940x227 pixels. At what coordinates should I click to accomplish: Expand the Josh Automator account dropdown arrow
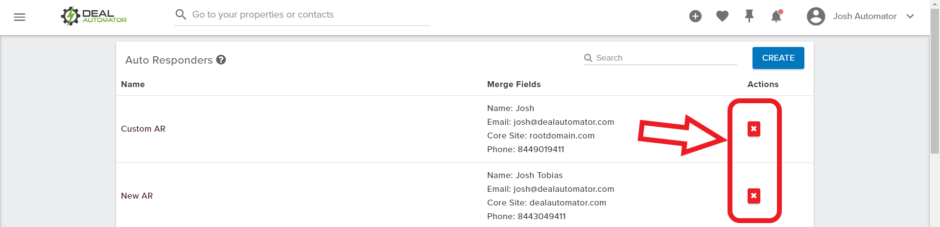point(910,16)
